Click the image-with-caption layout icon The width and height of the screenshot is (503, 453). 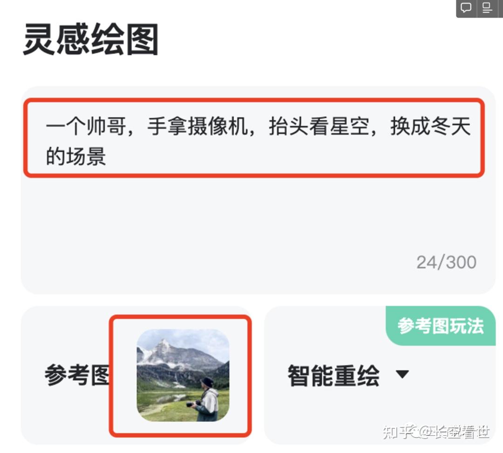click(x=487, y=7)
